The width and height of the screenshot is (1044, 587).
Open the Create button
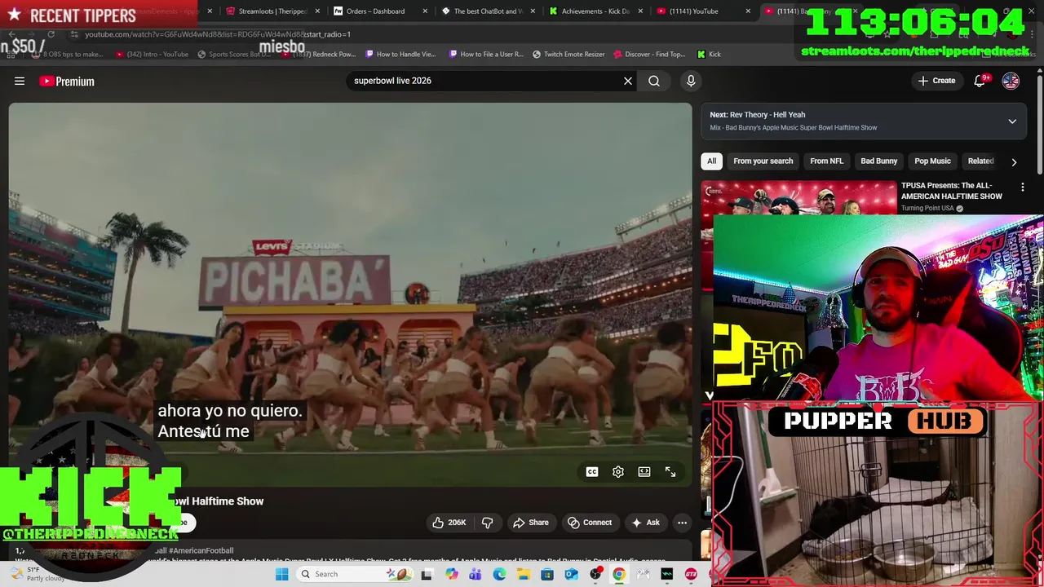pos(936,81)
